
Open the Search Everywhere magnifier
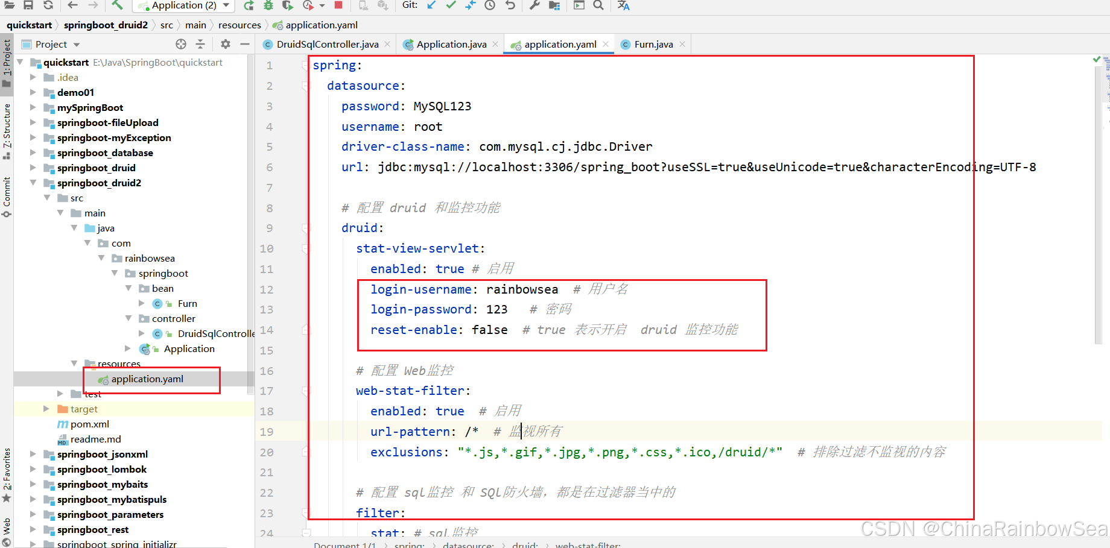pyautogui.click(x=598, y=5)
